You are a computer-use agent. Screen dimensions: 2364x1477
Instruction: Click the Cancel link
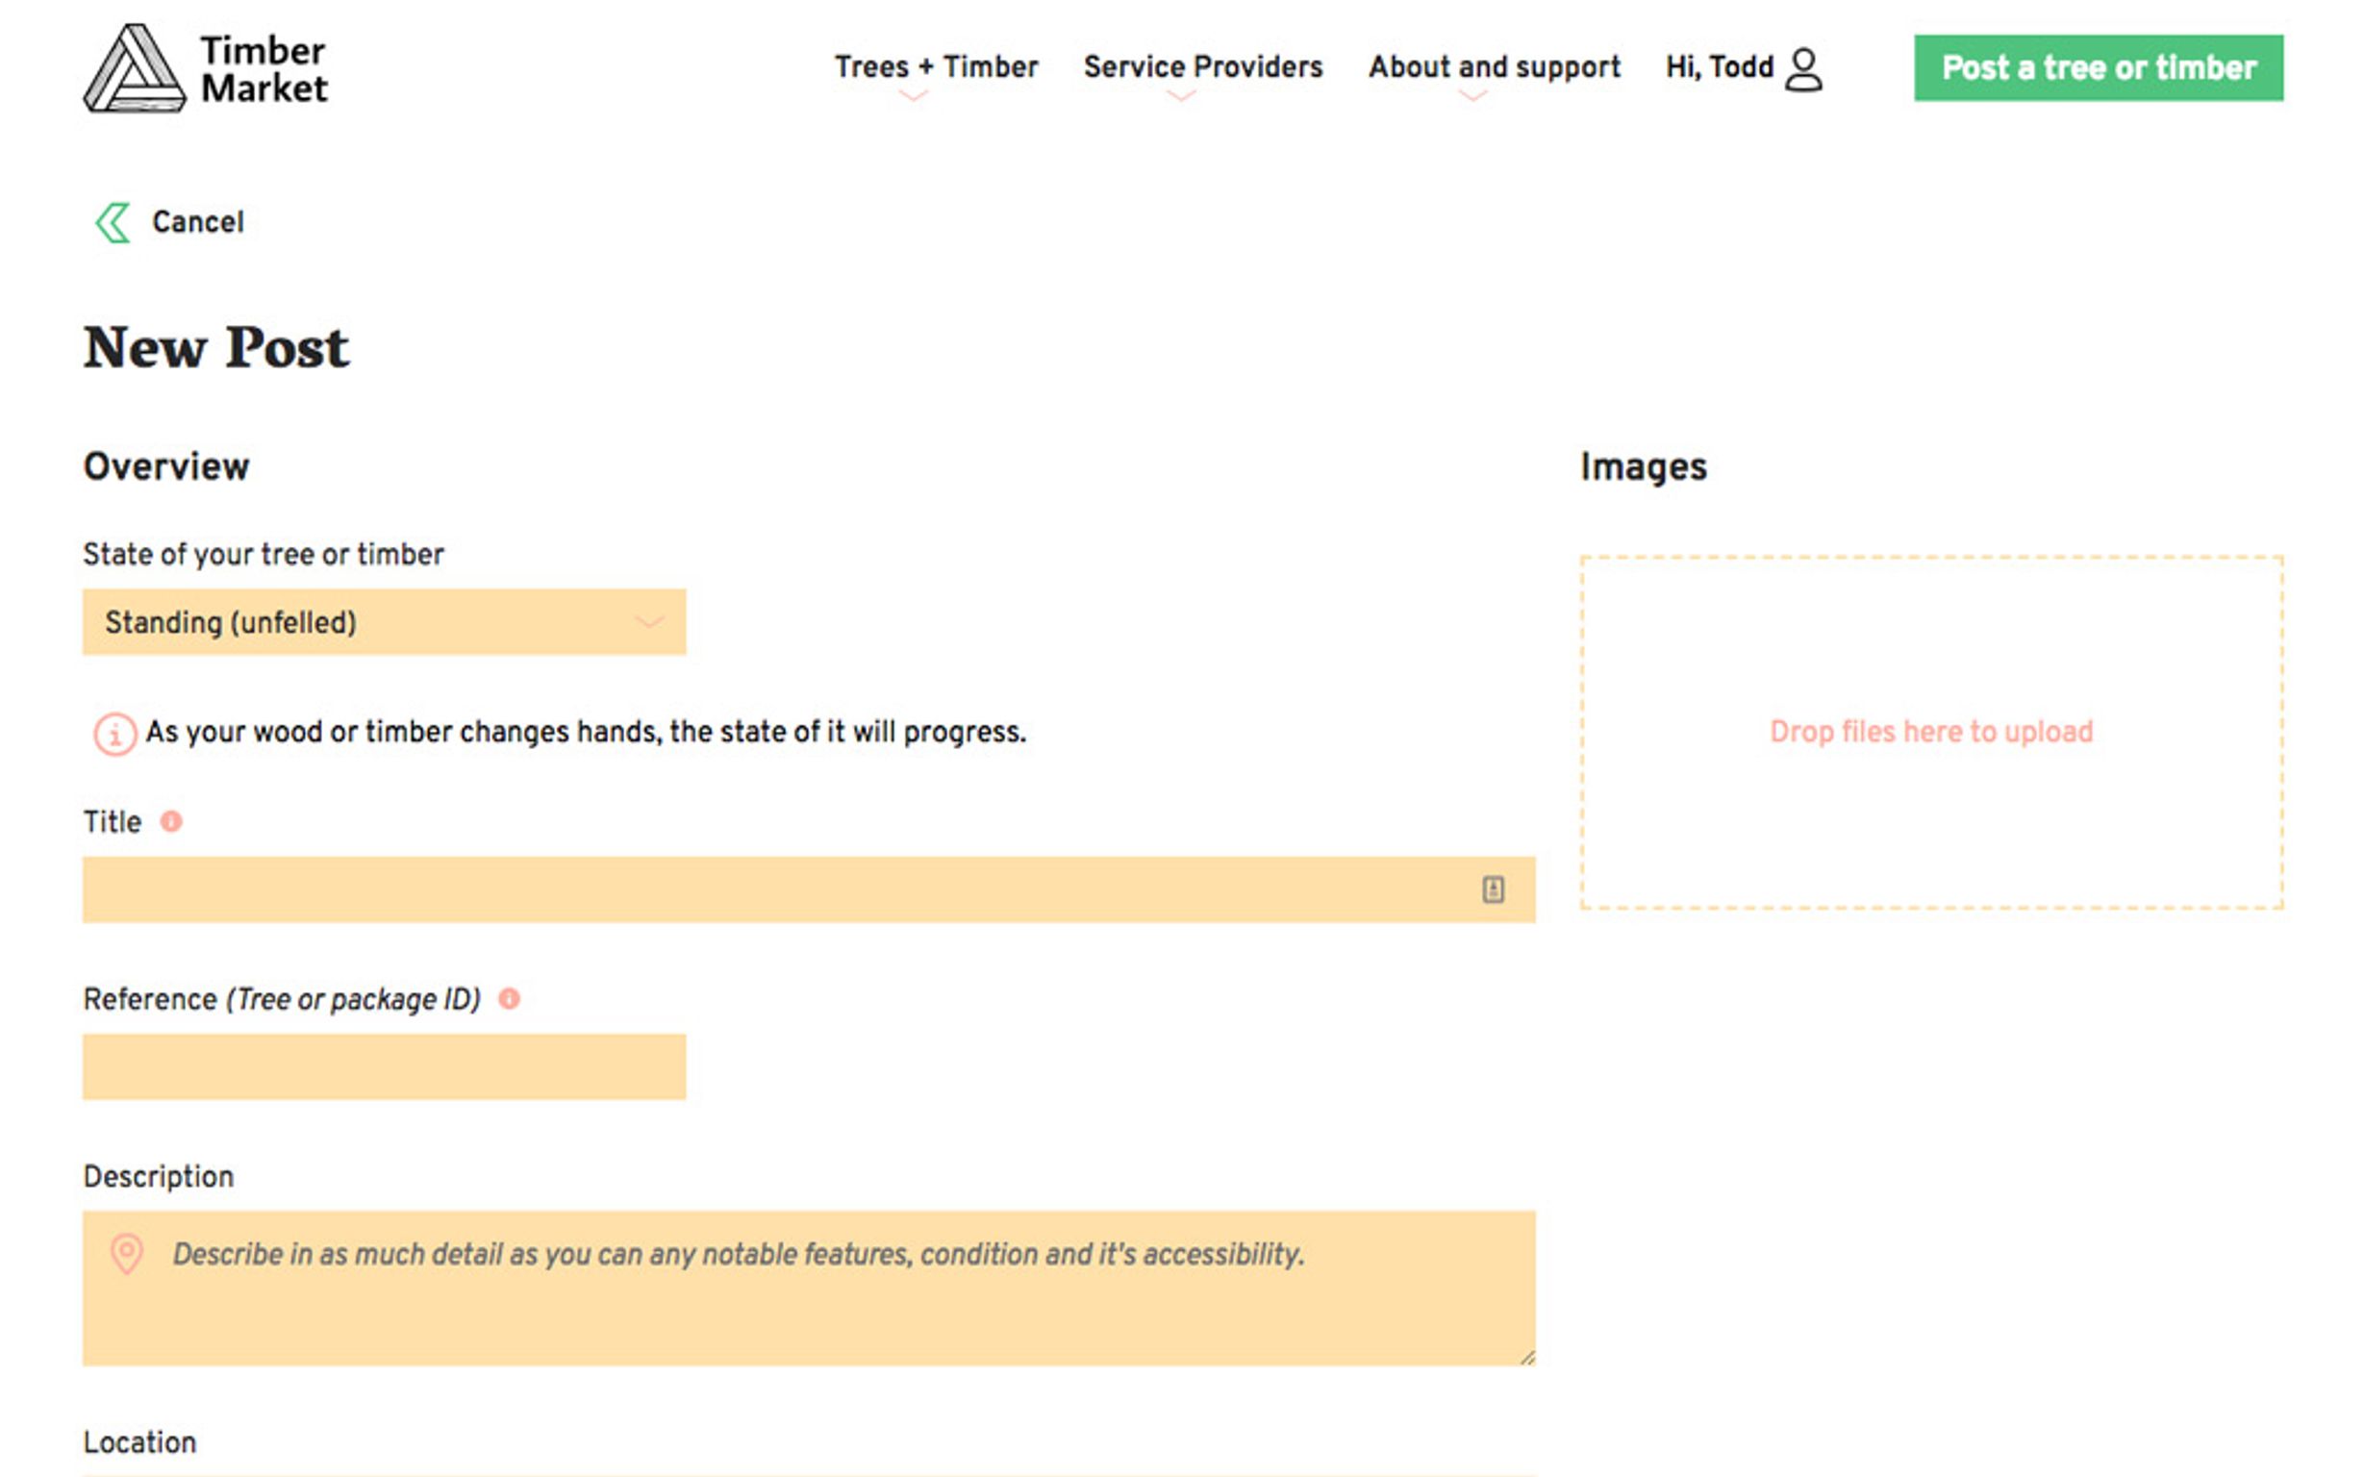[197, 222]
